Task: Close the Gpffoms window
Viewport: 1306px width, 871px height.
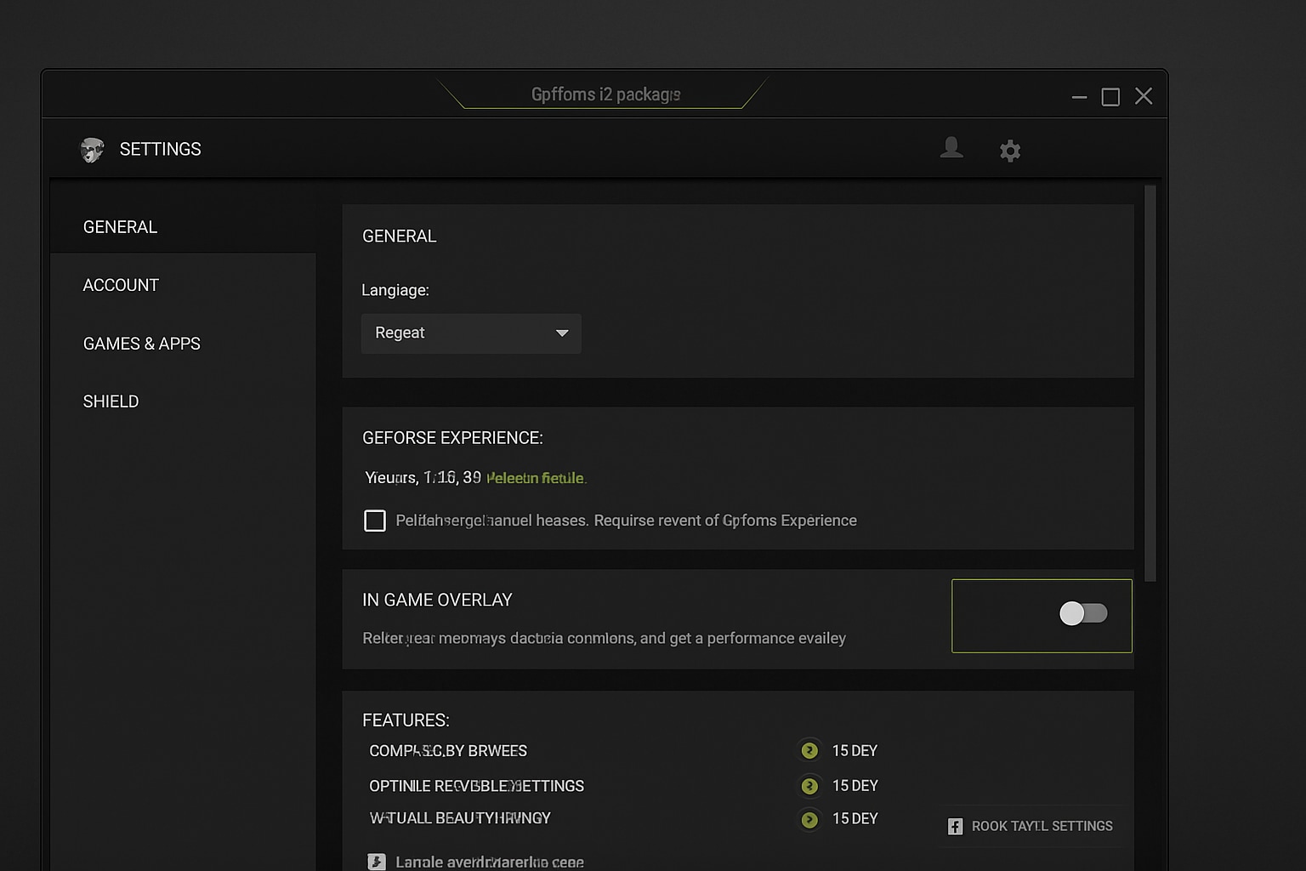Action: pos(1144,96)
